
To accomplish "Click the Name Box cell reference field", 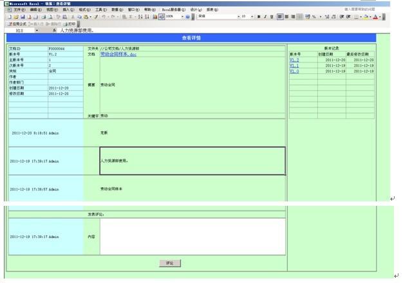I will (x=20, y=31).
